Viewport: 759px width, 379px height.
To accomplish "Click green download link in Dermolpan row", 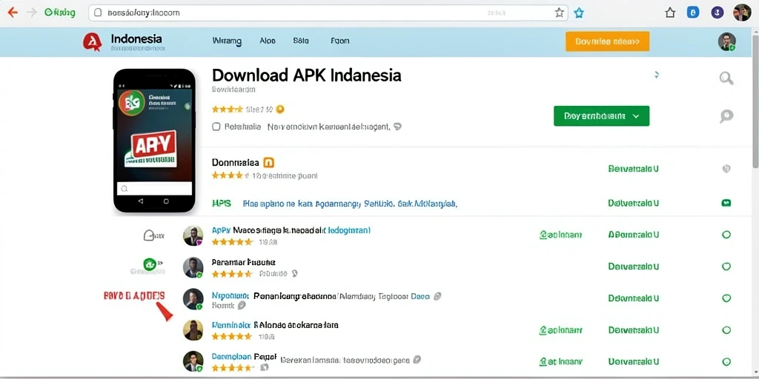I will (633, 361).
